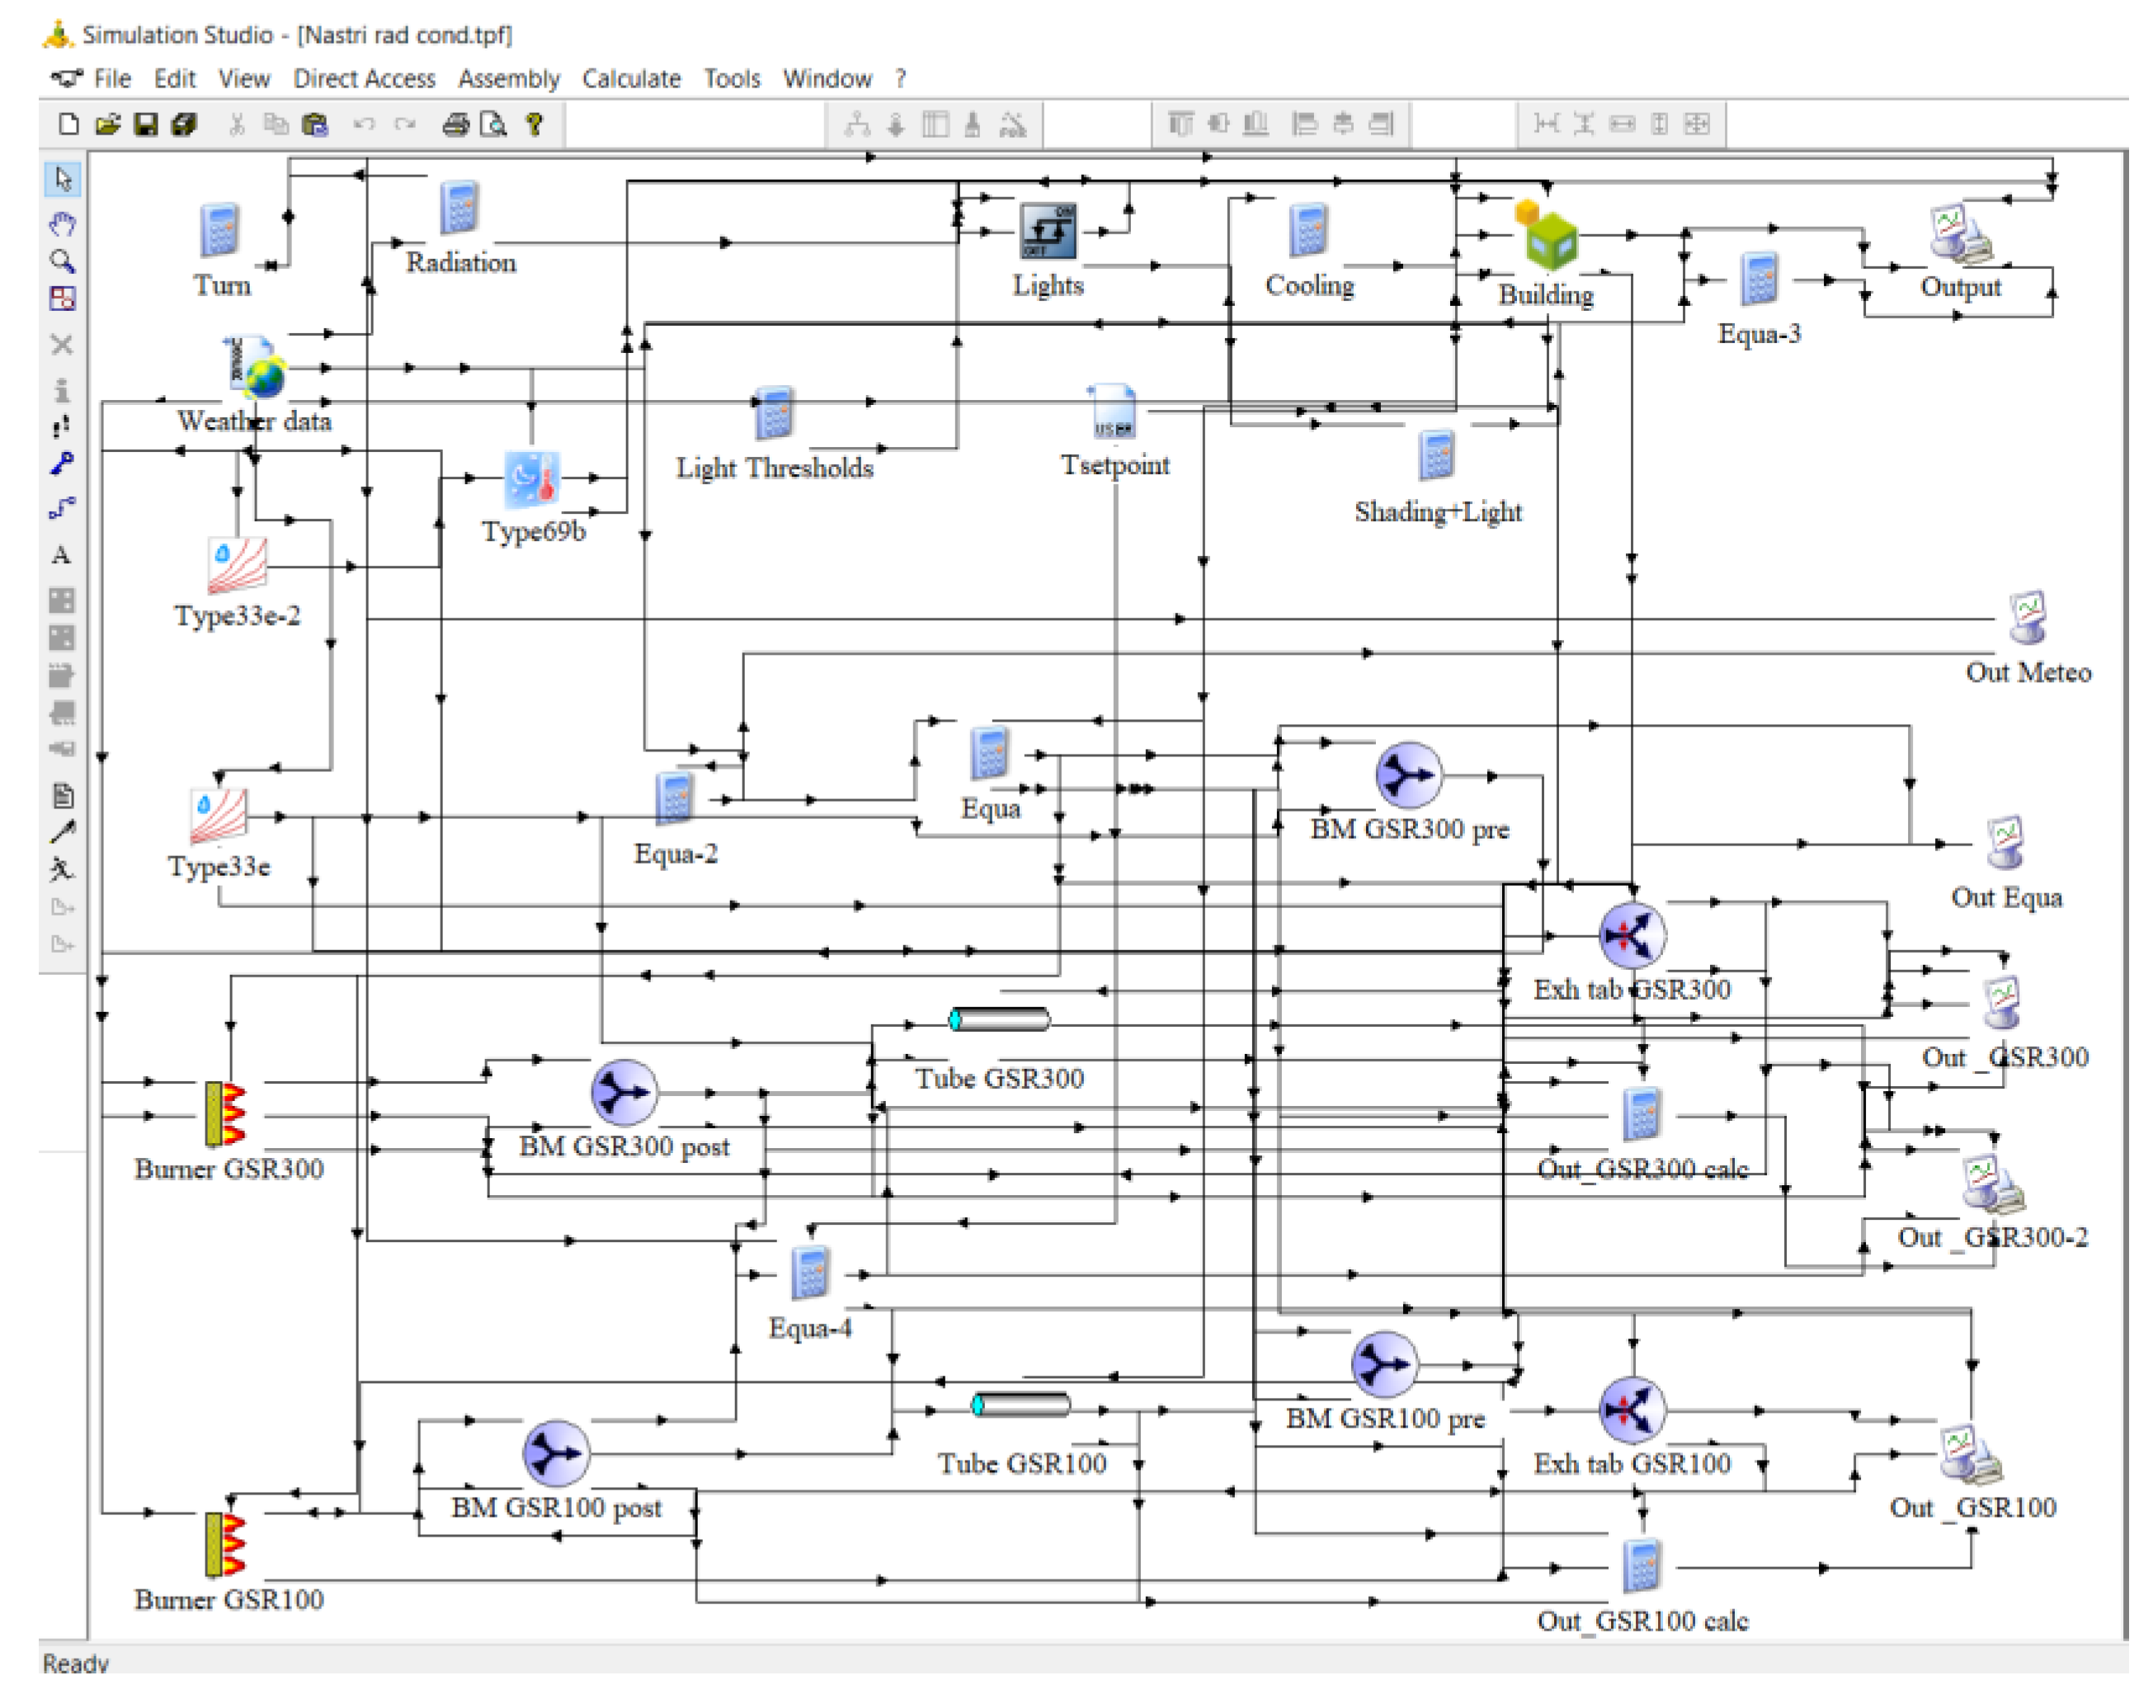The height and width of the screenshot is (1699, 2153).
Task: Save the project with floppy icon
Action: pyautogui.click(x=146, y=125)
